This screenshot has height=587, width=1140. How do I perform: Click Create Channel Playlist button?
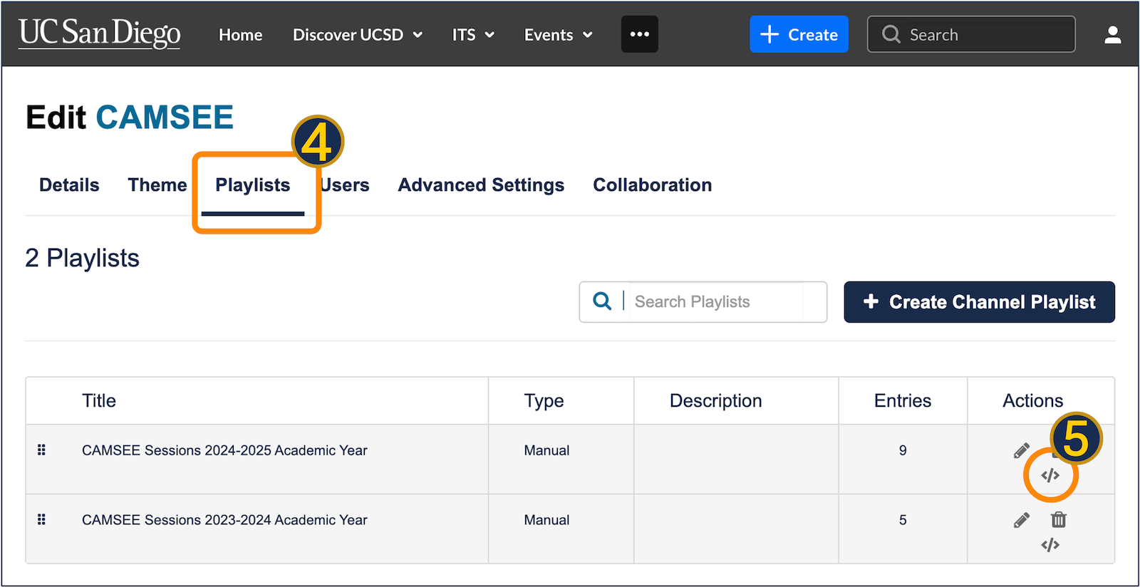pos(979,302)
